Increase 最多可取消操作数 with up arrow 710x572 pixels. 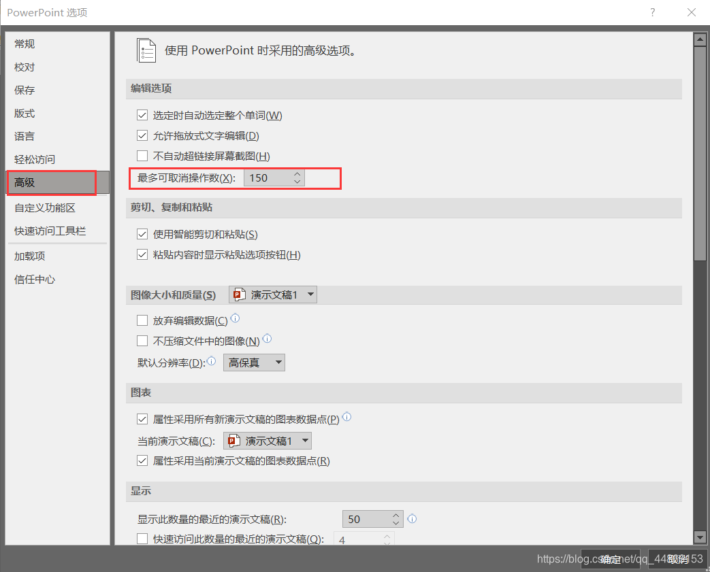pyautogui.click(x=297, y=173)
